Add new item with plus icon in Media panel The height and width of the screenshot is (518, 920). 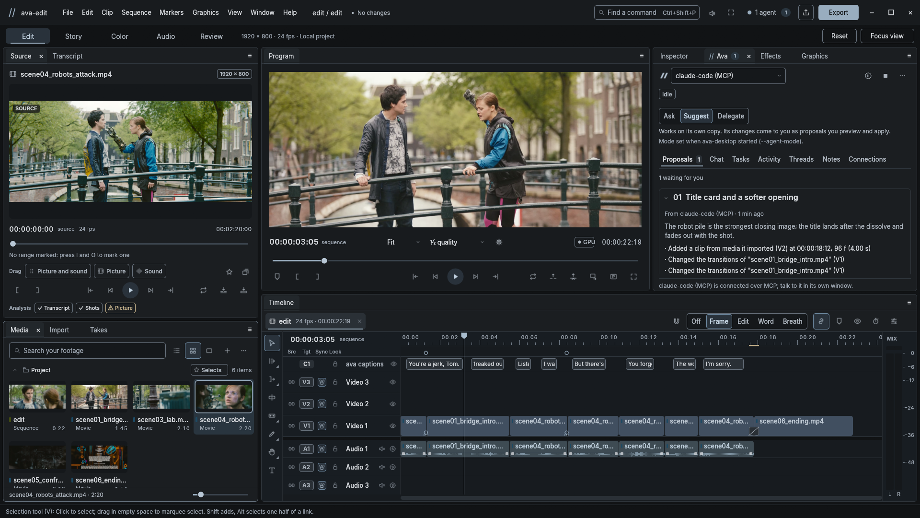point(227,351)
